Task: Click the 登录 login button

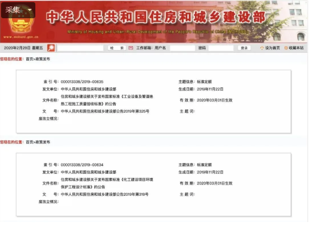Action: (244, 48)
